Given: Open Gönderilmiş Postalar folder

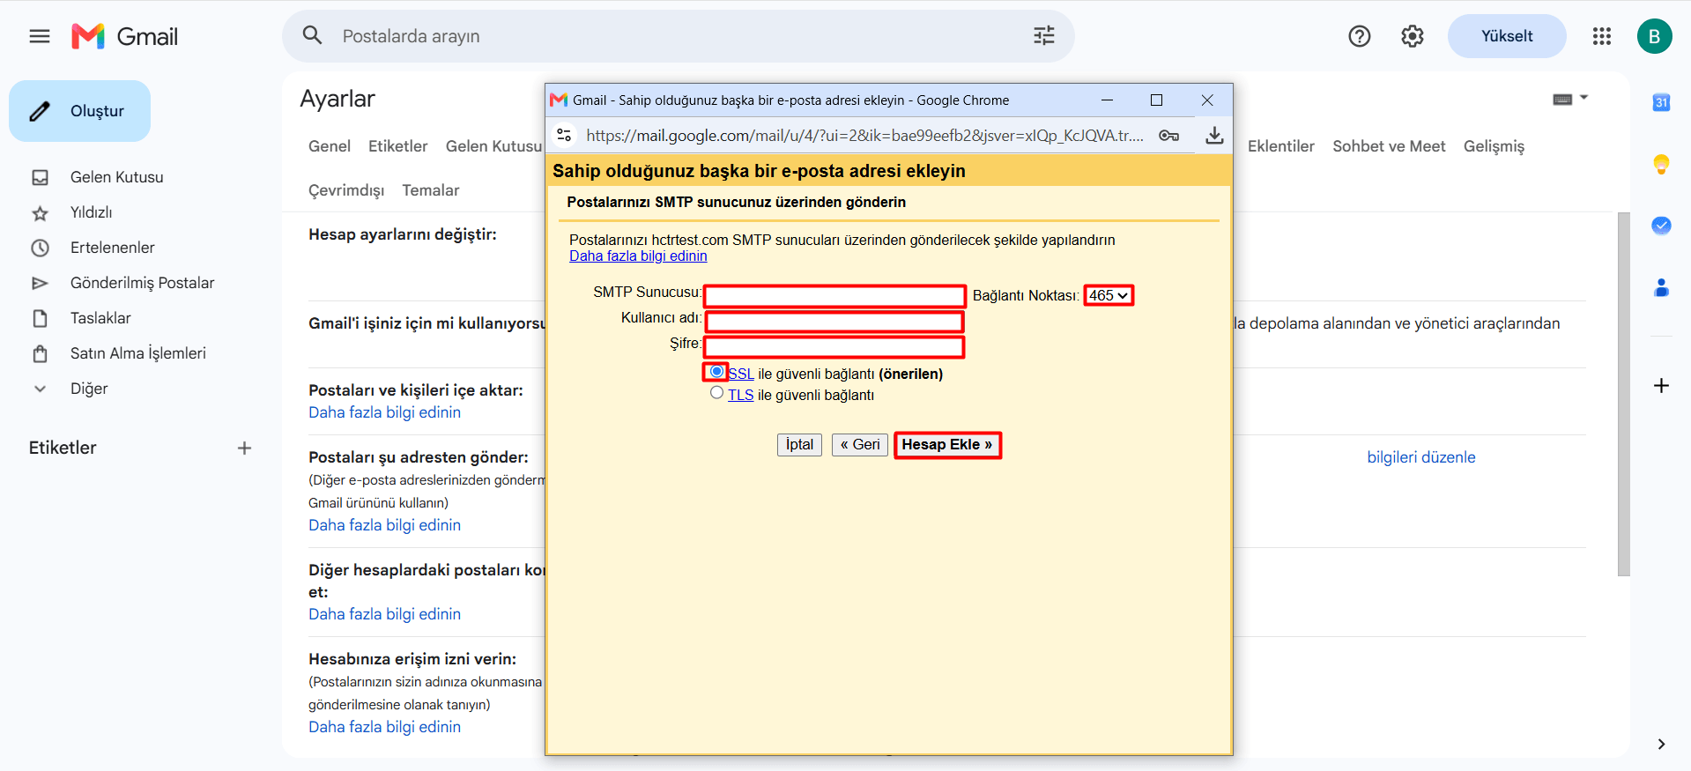Looking at the screenshot, I should pyautogui.click(x=143, y=283).
